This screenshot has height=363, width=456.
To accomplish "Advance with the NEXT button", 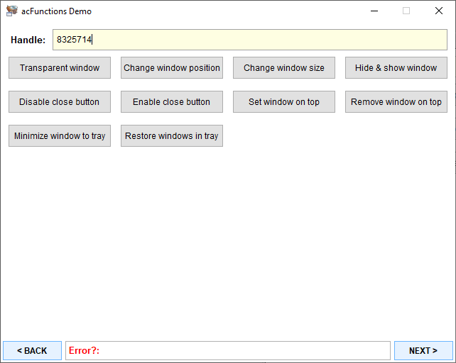I will 423,351.
